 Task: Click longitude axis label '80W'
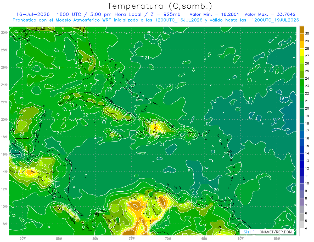(x=95, y=239)
